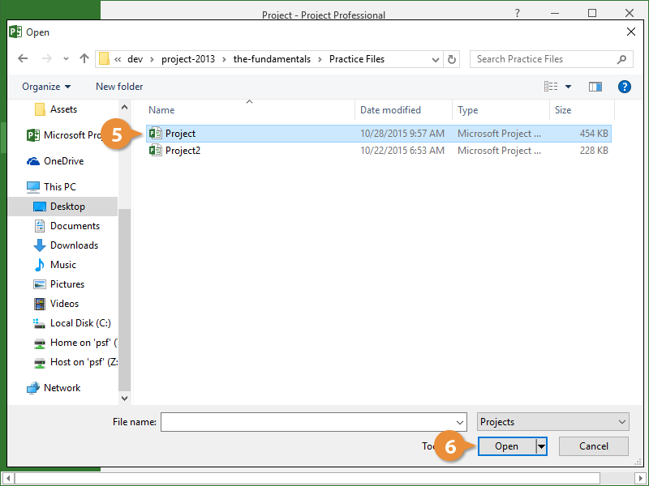The image size is (649, 486).
Task: Open OneDrive in the navigation pane
Action: 63,161
